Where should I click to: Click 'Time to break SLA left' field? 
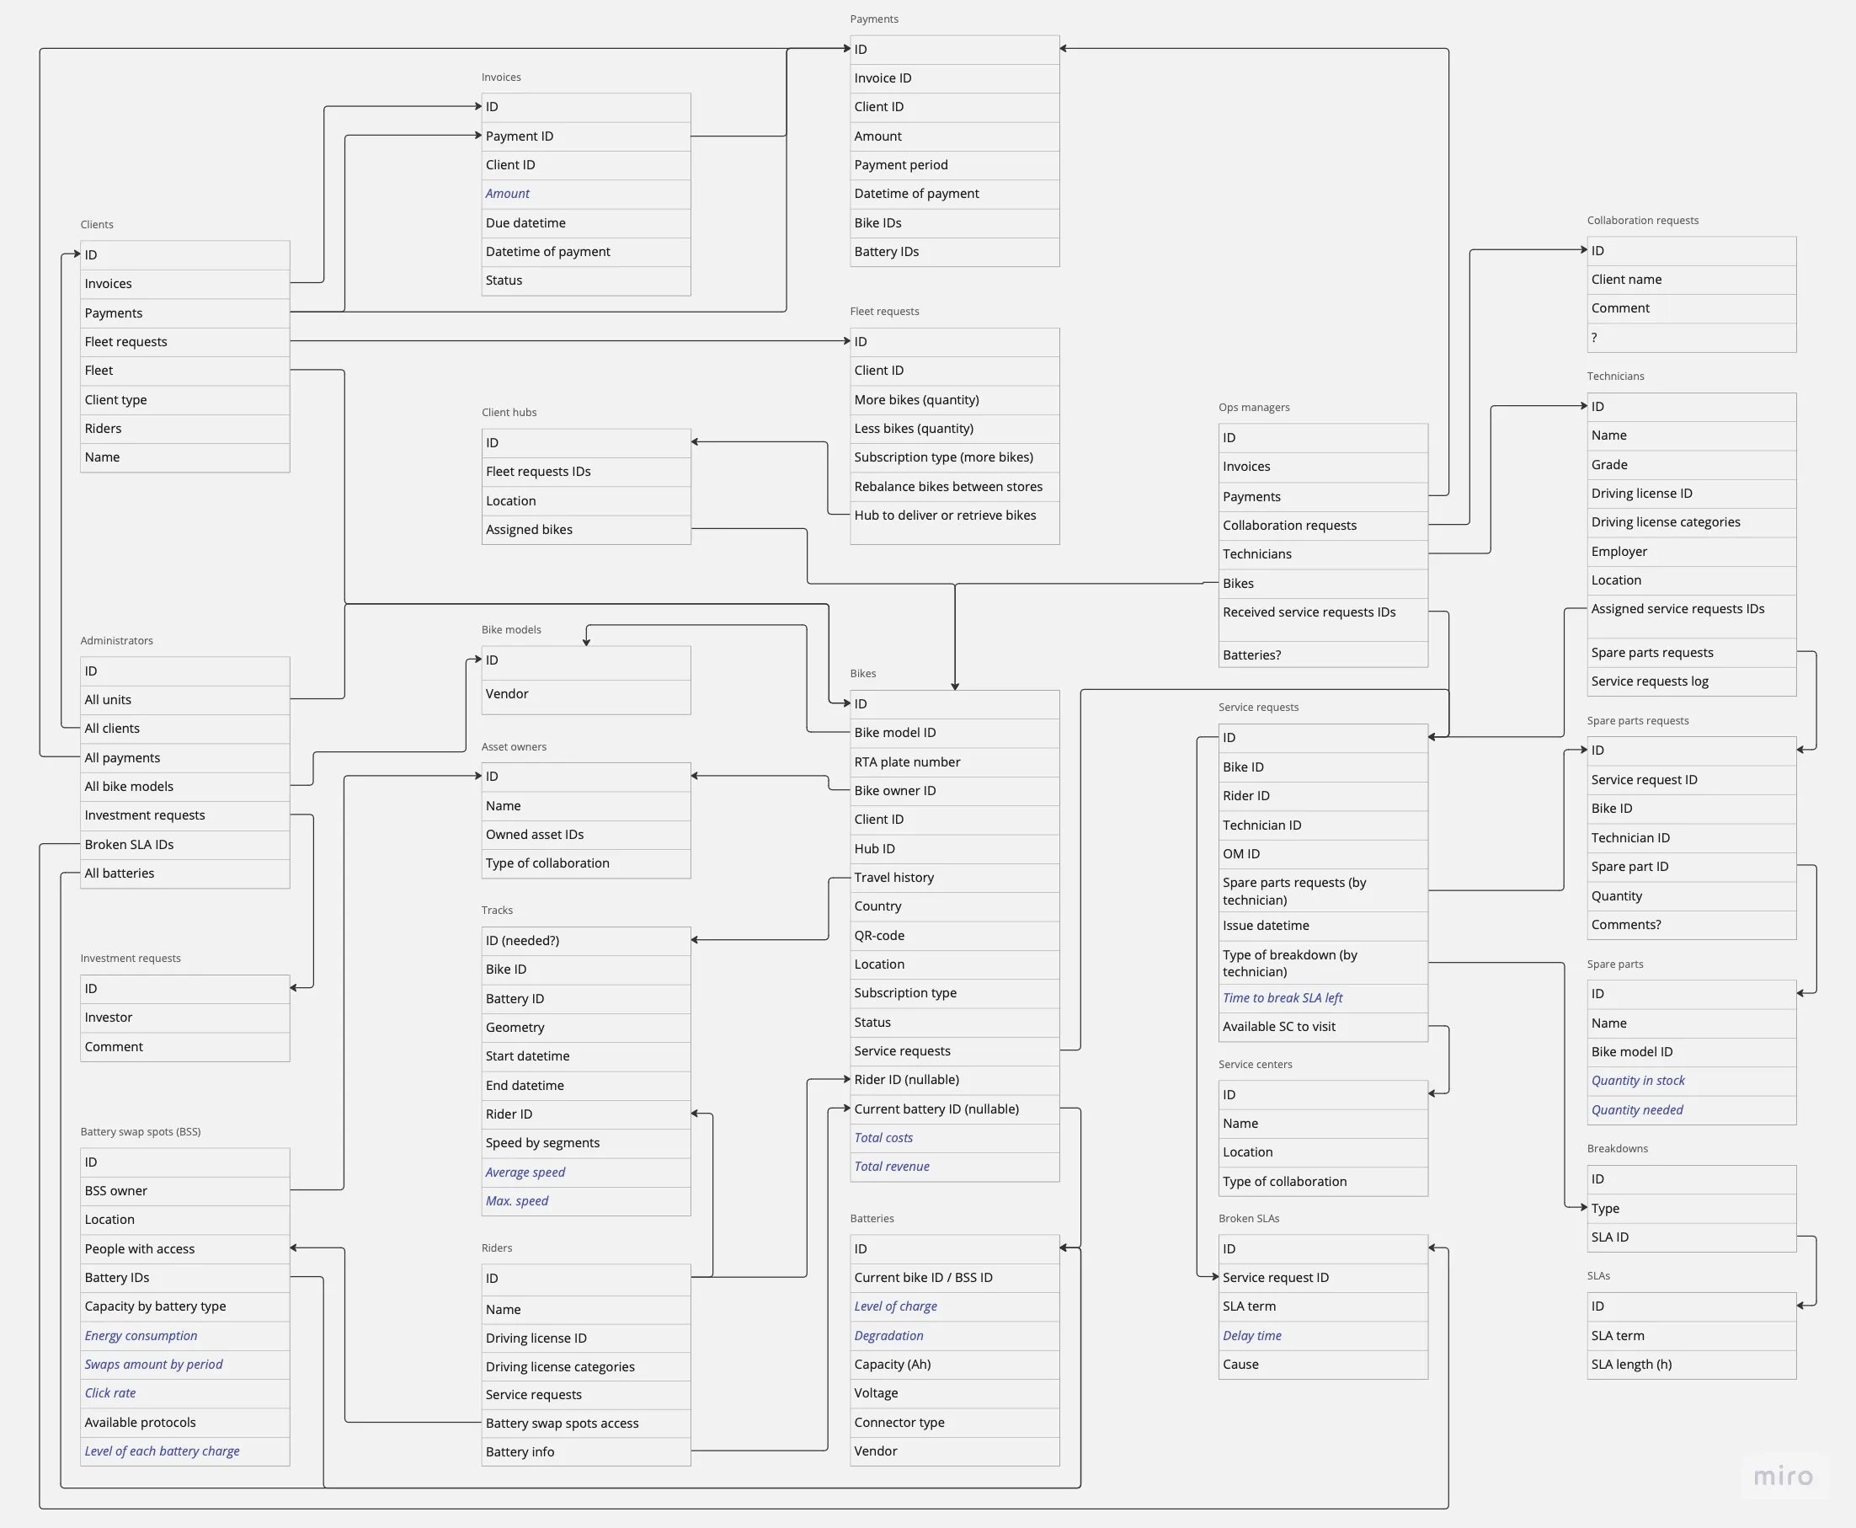click(x=1283, y=997)
